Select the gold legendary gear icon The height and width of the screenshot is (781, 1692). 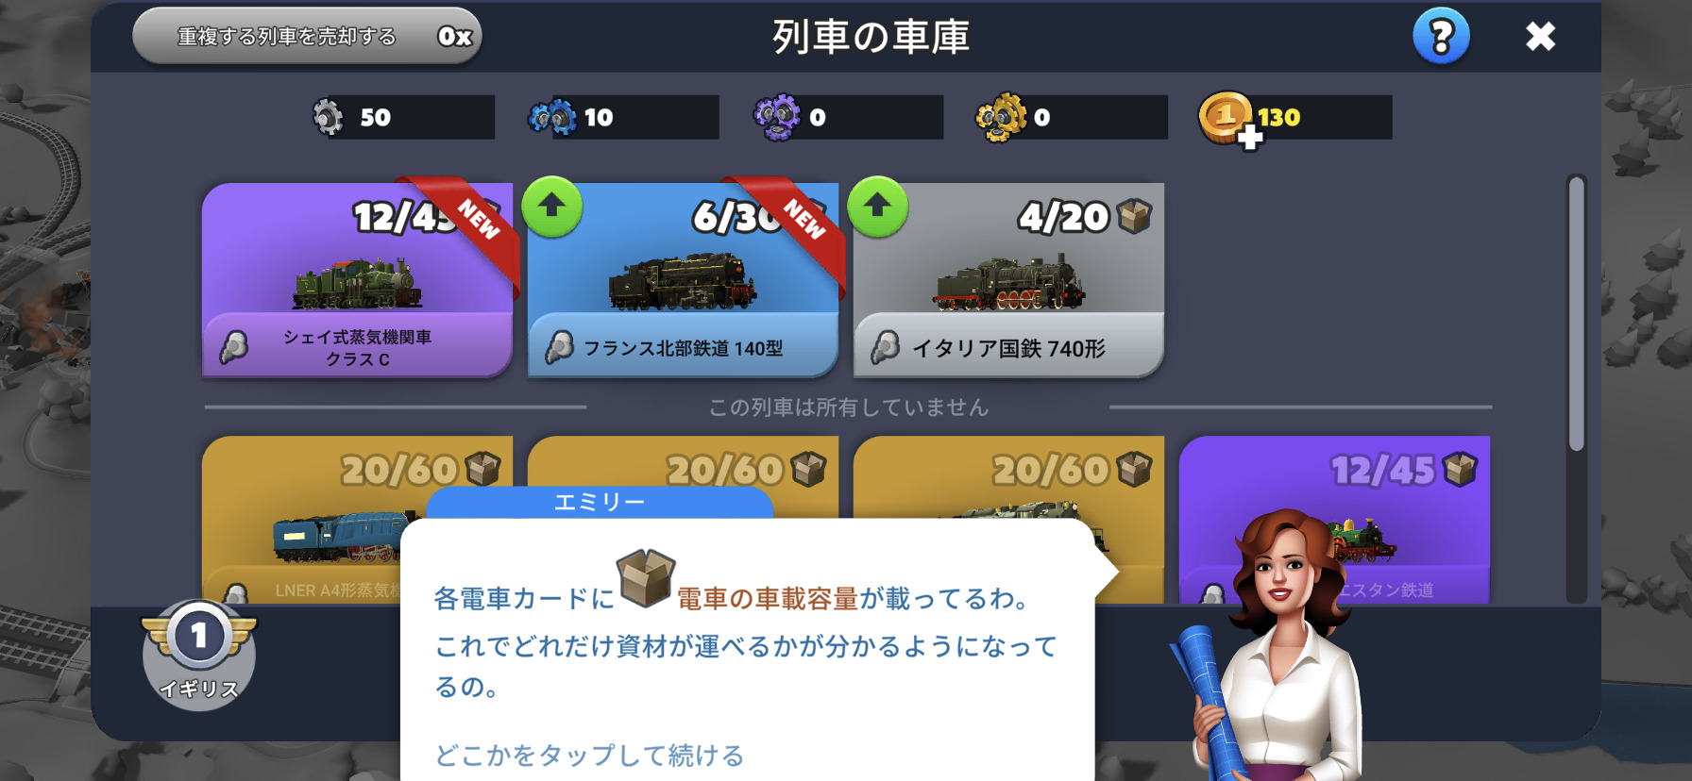tap(1000, 118)
